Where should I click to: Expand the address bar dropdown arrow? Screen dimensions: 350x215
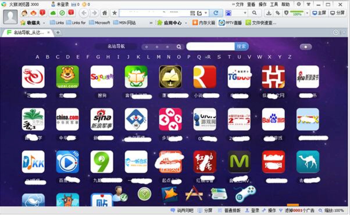206,13
